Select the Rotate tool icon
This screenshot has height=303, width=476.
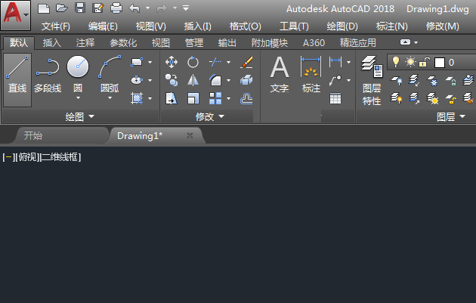193,62
